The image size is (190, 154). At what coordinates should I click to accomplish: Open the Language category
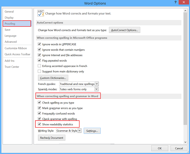pos(10,36)
